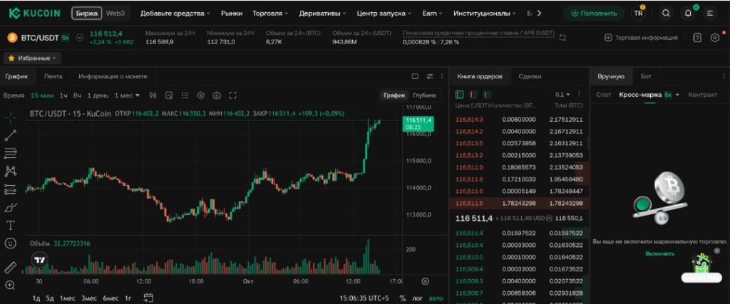This screenshot has height=304, width=730.
Task: Switch chart view to Глубина
Action: click(424, 95)
